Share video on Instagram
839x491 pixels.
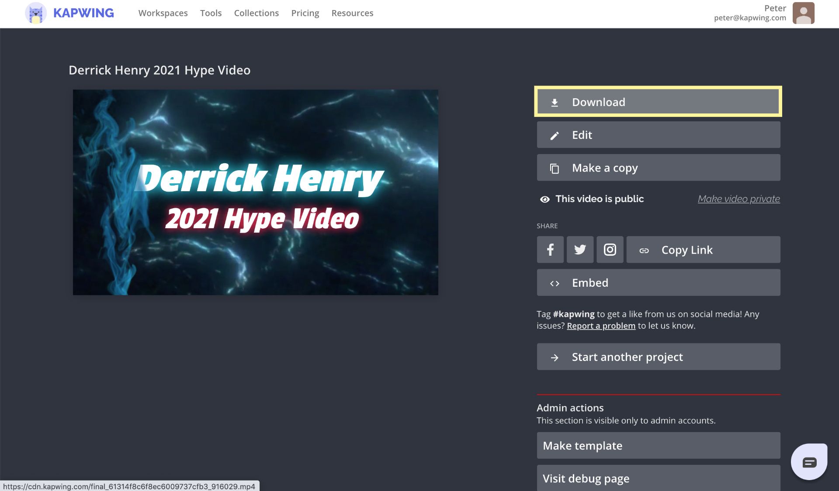point(610,250)
